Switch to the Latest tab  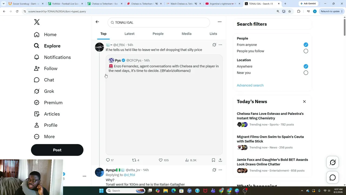tap(129, 34)
